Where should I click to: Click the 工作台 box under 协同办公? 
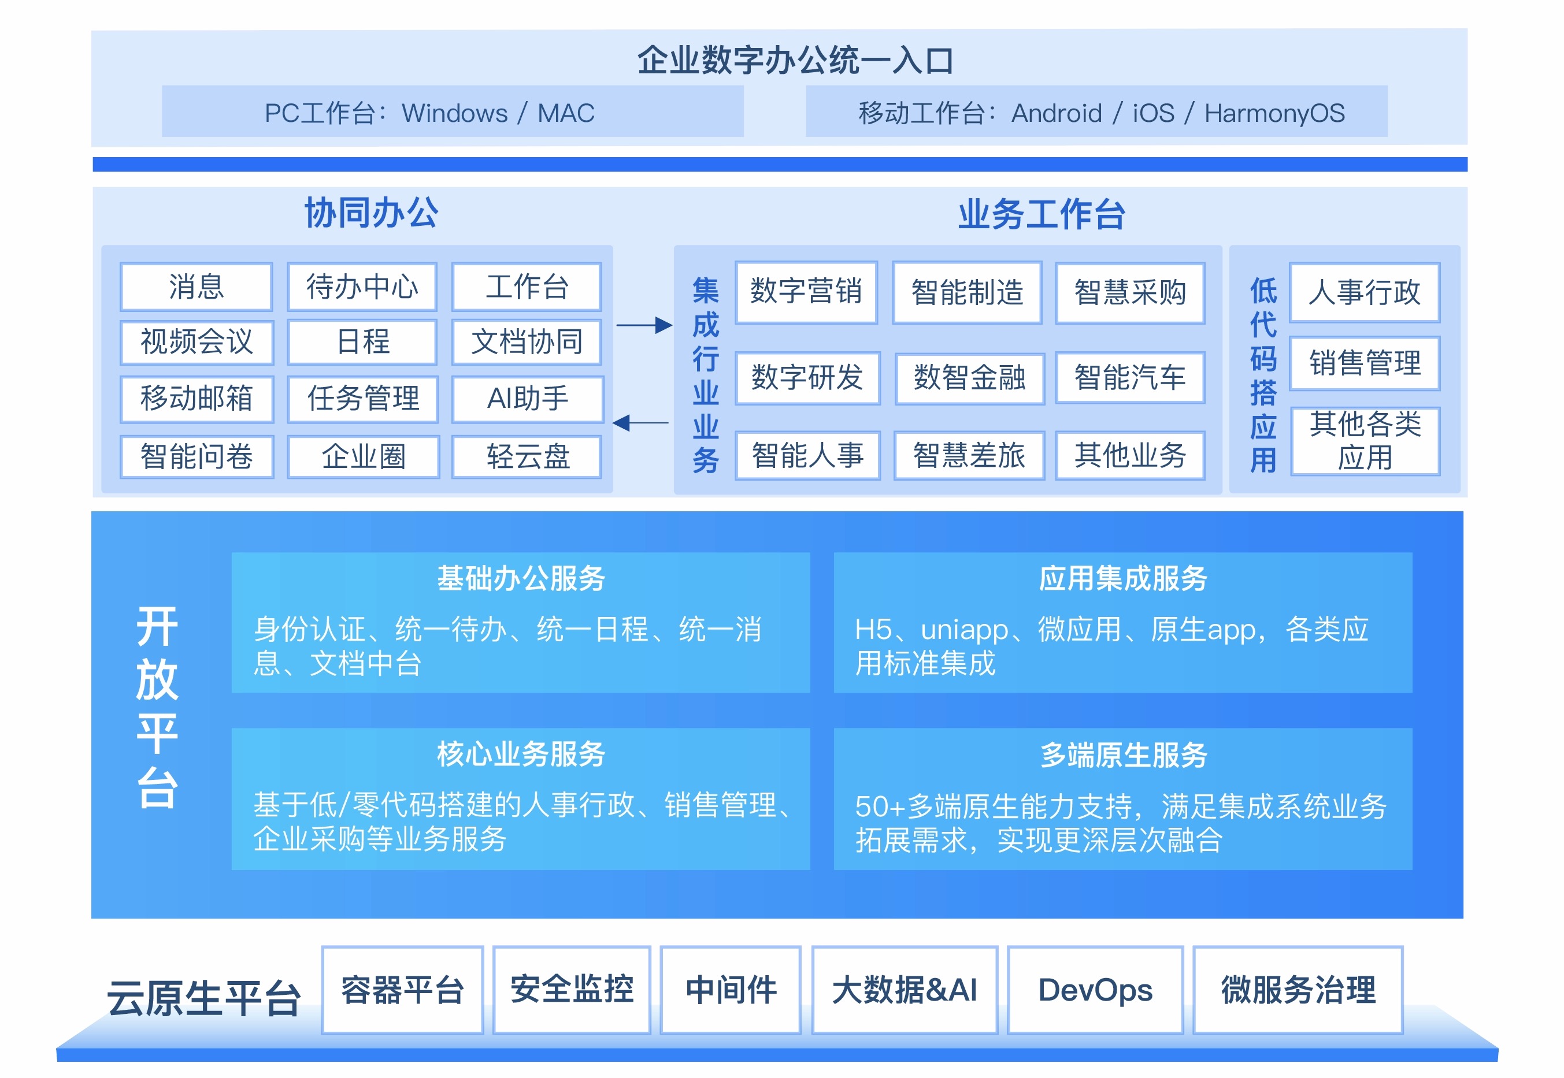tap(527, 287)
